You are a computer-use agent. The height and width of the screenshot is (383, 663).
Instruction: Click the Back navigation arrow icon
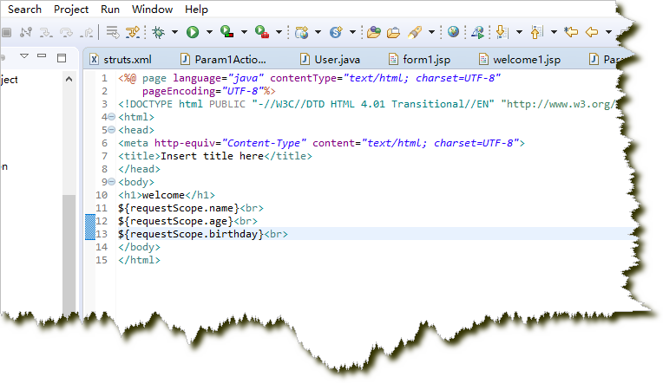click(592, 32)
